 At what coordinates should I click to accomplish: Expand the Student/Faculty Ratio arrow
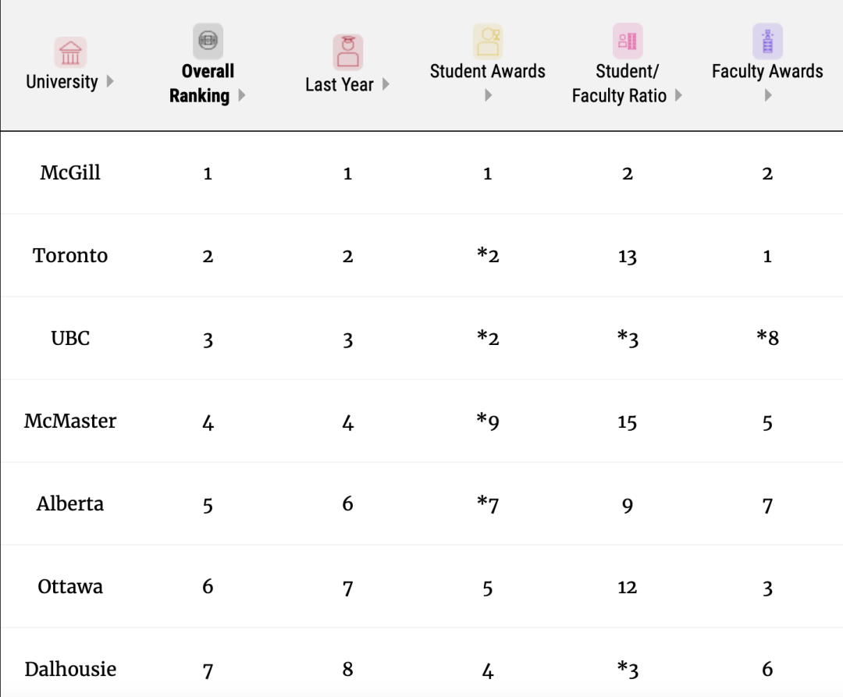[x=678, y=95]
